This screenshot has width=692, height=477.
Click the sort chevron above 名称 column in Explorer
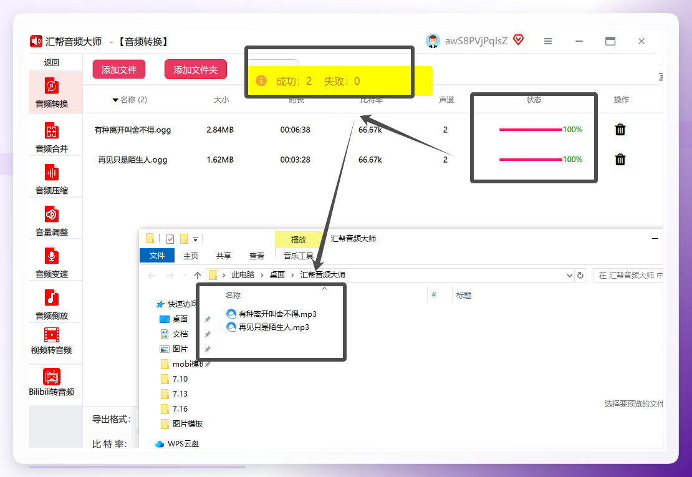click(x=324, y=288)
